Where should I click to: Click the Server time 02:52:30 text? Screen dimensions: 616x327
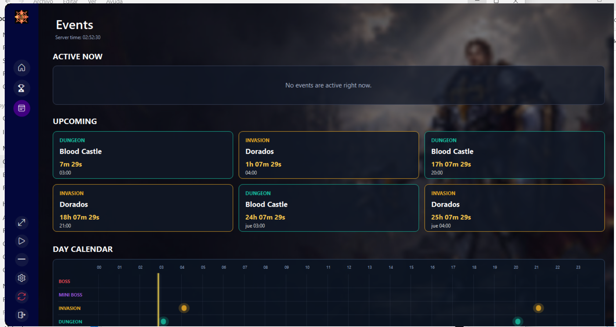coord(78,37)
